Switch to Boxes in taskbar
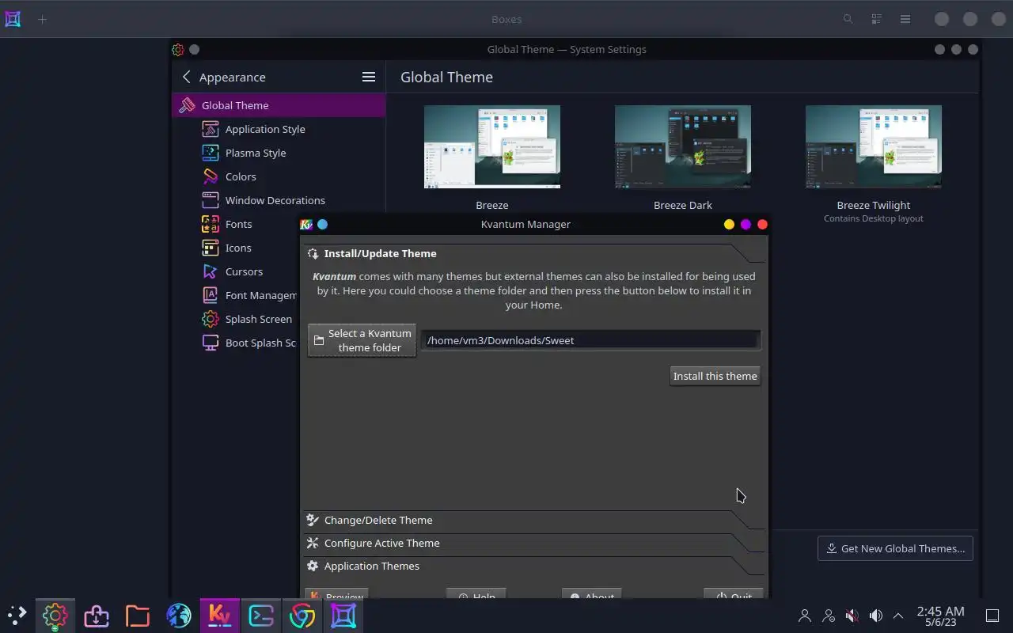The image size is (1013, 633). [x=343, y=615]
